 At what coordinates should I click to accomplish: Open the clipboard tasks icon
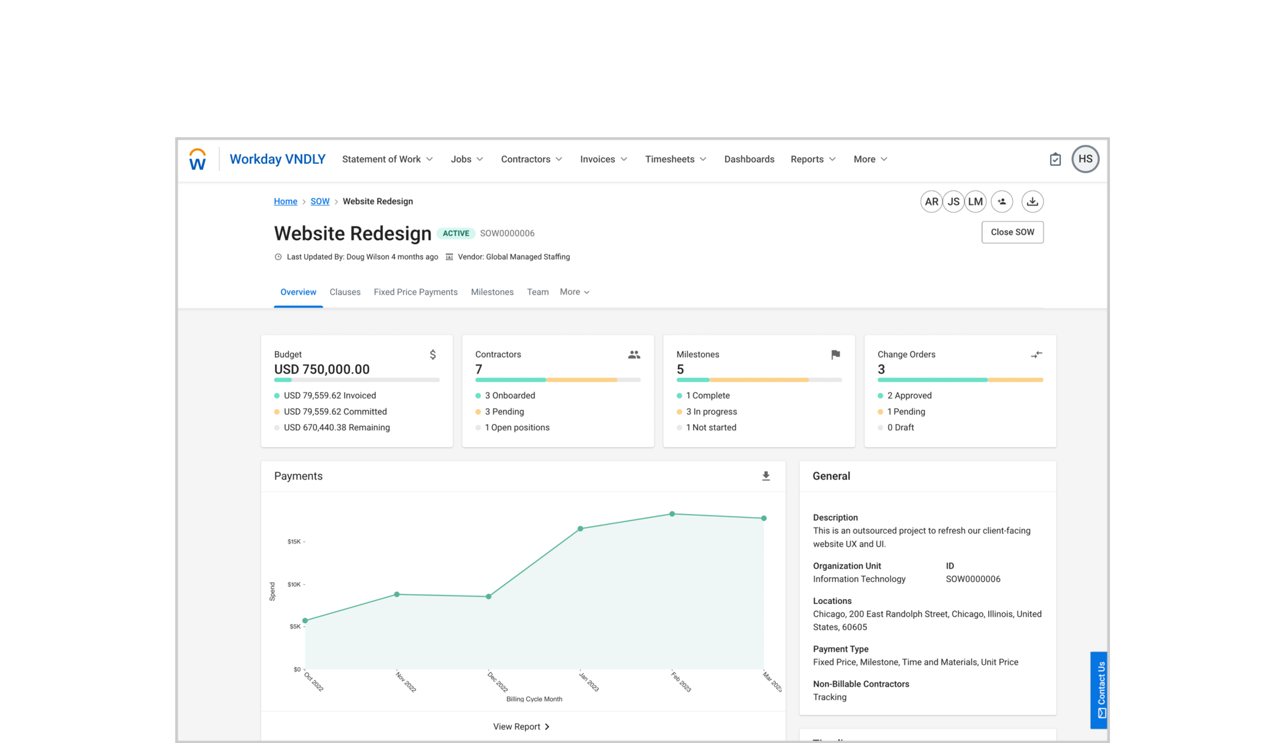coord(1055,159)
